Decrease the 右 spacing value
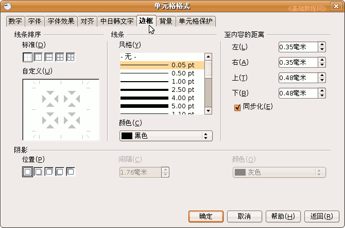The image size is (345, 228). pyautogui.click(x=322, y=65)
